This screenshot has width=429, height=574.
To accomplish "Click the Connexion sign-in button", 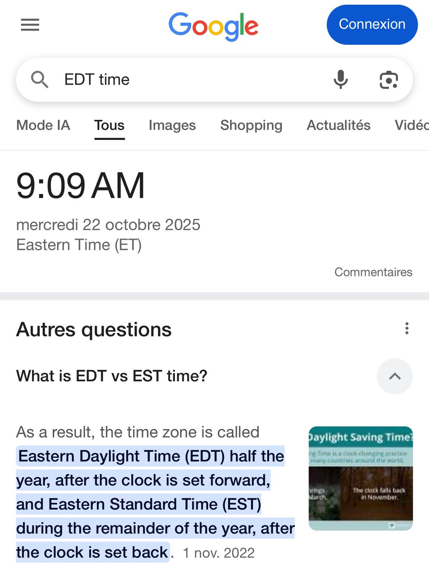I will click(372, 24).
